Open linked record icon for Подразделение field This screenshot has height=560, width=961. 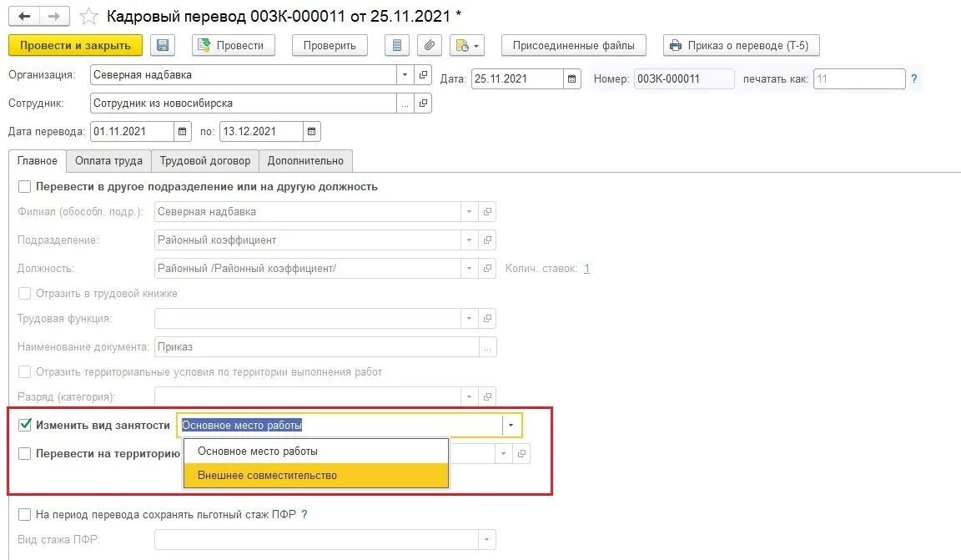click(x=487, y=240)
